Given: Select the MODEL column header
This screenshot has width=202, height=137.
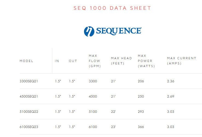Looking at the screenshot, I should (x=26, y=61).
